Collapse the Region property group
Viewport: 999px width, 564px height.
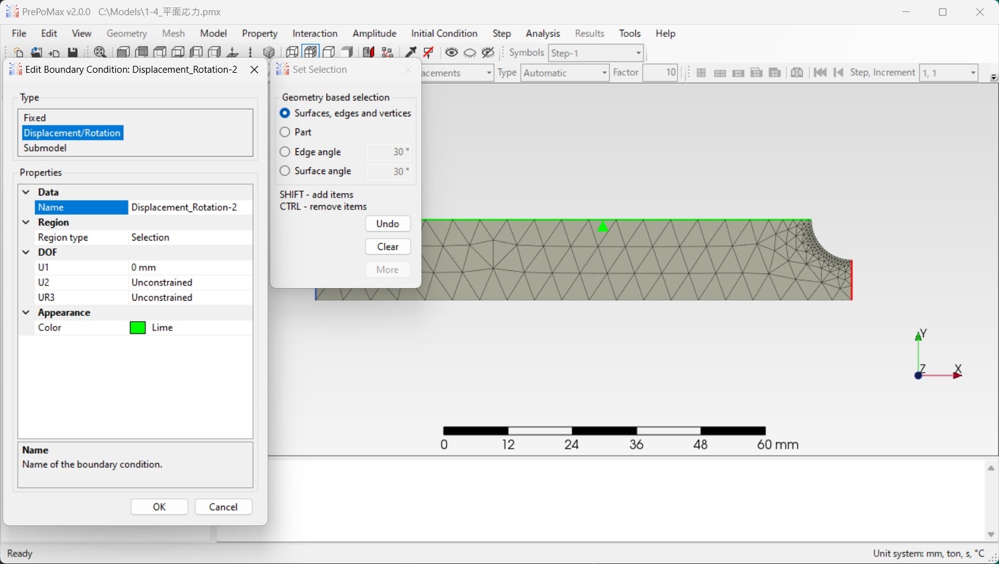click(x=26, y=222)
